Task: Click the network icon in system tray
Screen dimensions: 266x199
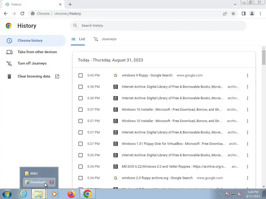Action: pos(234,194)
